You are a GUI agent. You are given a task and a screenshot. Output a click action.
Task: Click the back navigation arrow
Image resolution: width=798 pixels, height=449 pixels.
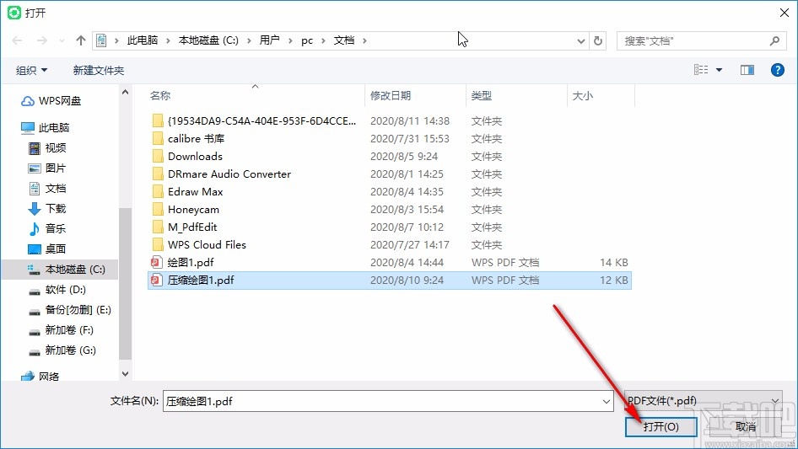point(18,40)
